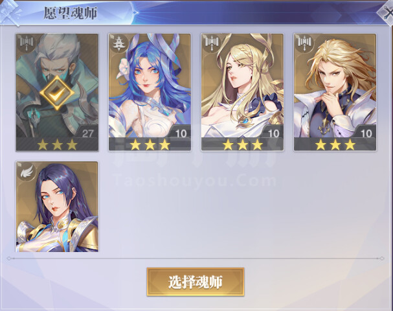The height and width of the screenshot is (311, 393).
Task: Click level 10 badge on blue-haired card
Action: [x=180, y=133]
